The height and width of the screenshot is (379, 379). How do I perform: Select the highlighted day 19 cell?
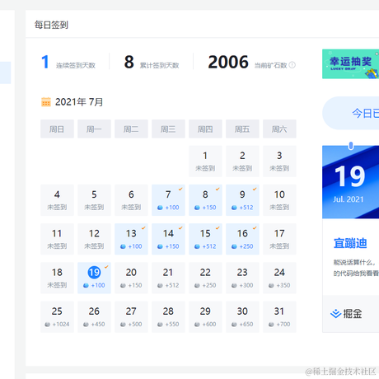[94, 278]
